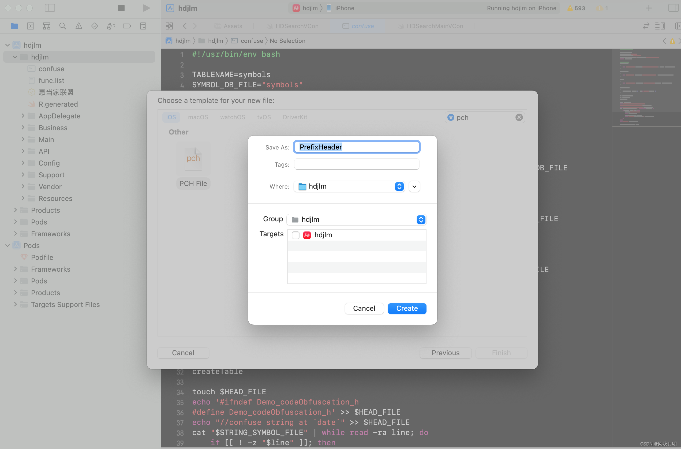Check the hdjlm target checkbox
The image size is (681, 449).
295,235
